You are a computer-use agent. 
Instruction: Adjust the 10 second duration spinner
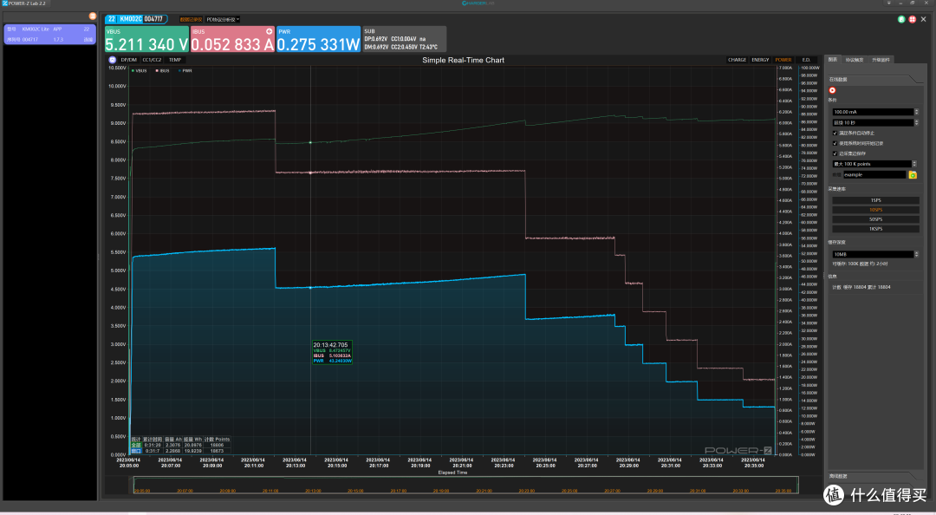coord(916,122)
